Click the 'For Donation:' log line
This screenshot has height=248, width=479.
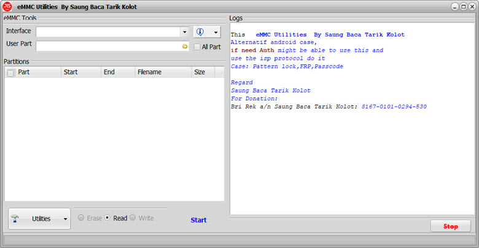point(254,99)
